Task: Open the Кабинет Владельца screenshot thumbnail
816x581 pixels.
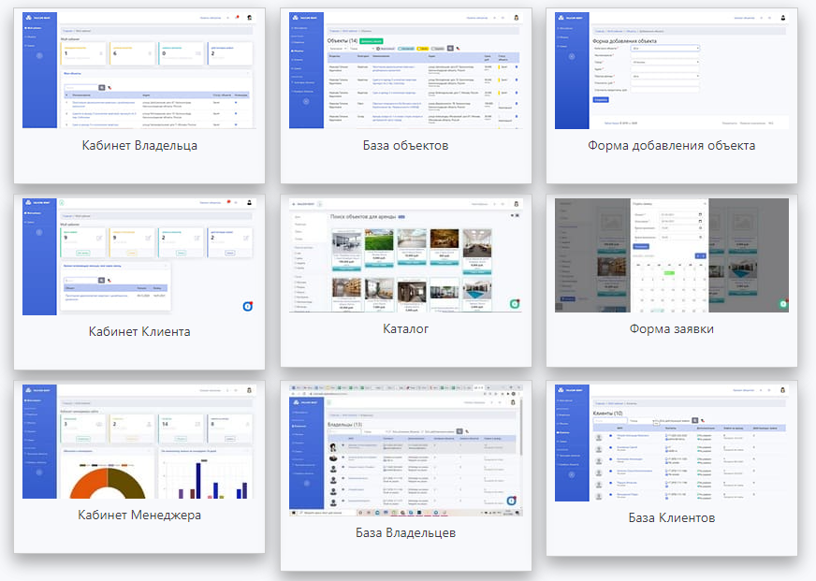Action: (138, 69)
